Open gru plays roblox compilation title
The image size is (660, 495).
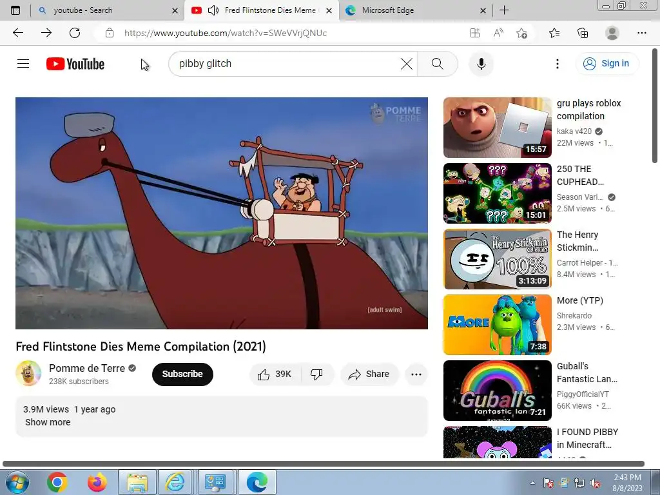click(589, 110)
